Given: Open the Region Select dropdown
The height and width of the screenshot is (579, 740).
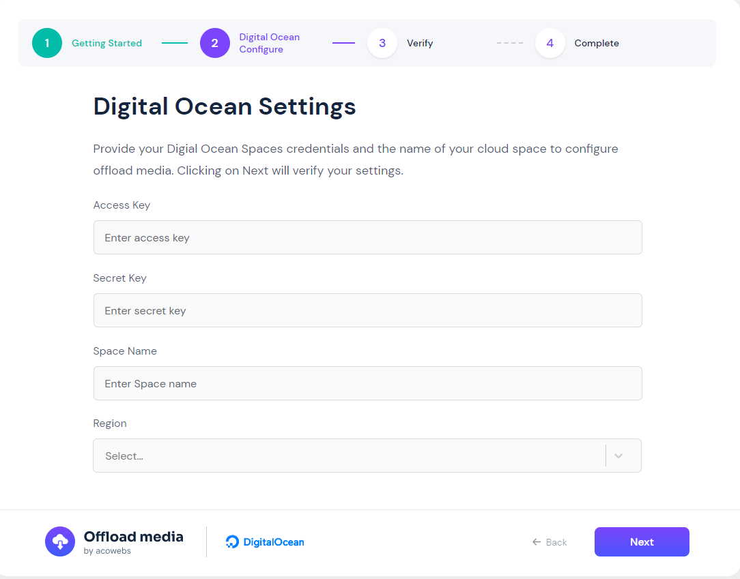Looking at the screenshot, I should [x=367, y=456].
